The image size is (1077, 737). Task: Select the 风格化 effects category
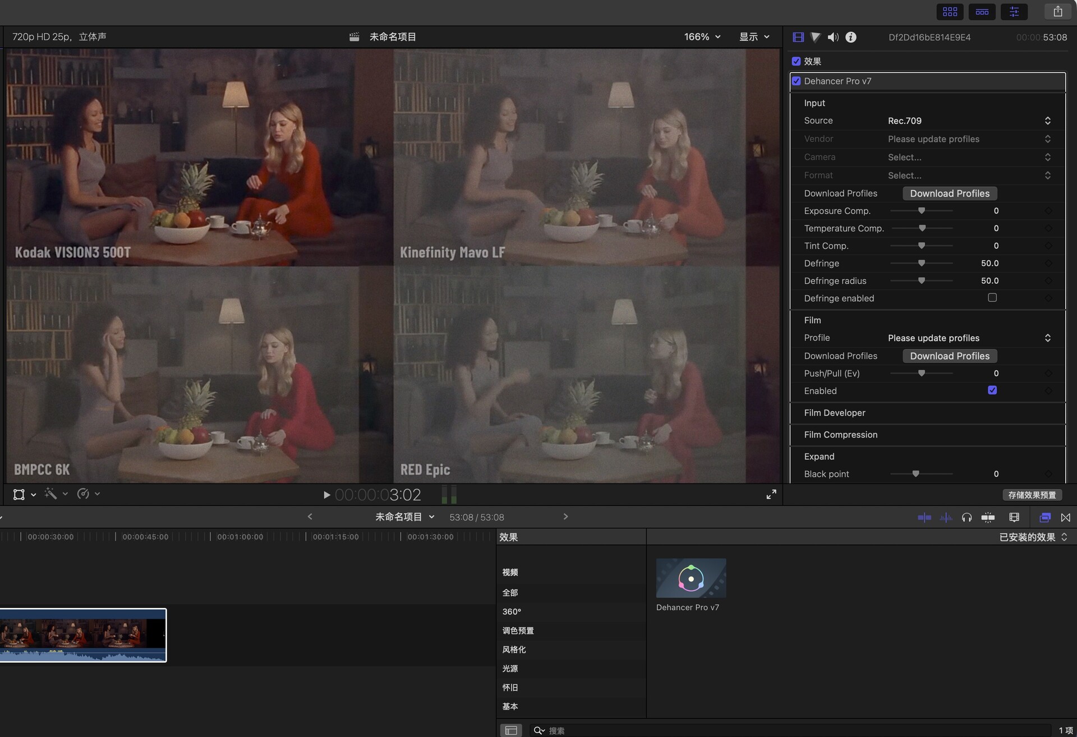(514, 650)
